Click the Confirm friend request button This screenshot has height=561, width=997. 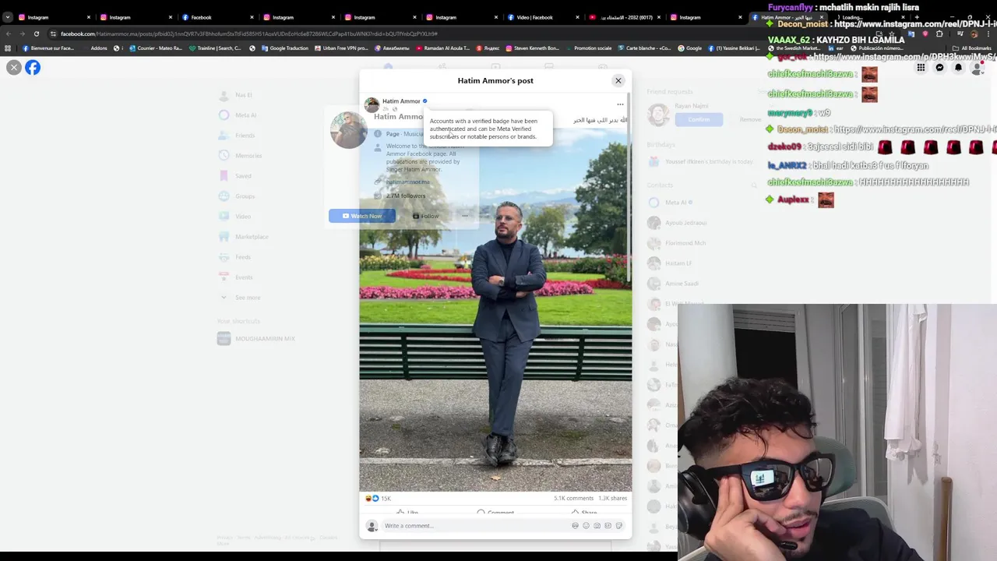tap(699, 119)
